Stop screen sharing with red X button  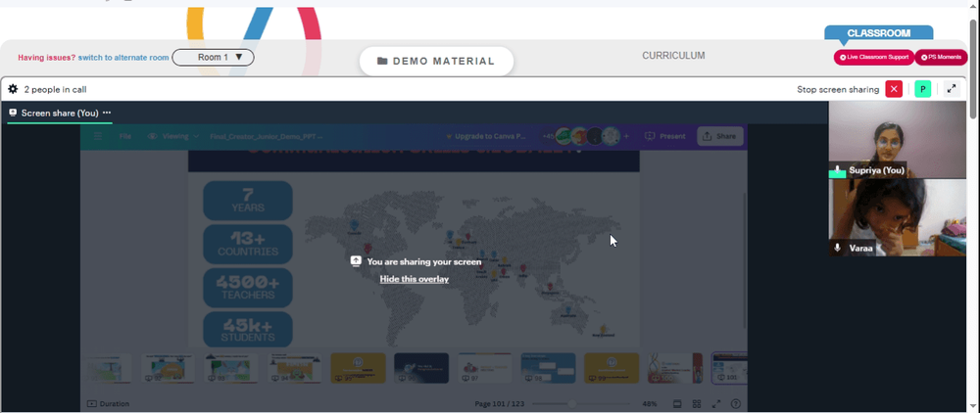point(894,89)
